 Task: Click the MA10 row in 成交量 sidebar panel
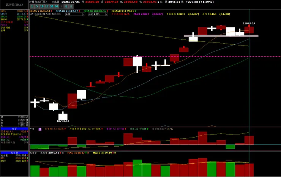[14, 161]
